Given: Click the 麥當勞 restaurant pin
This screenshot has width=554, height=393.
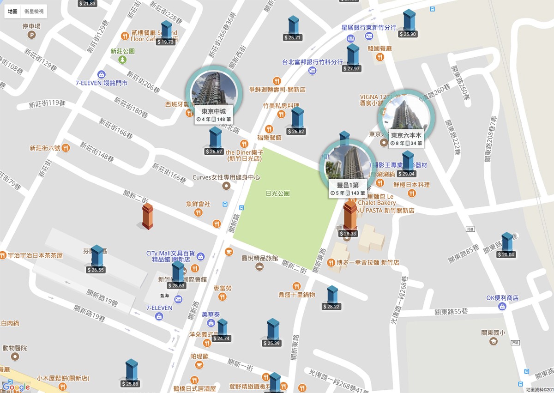Looking at the screenshot, I should coord(222,296).
